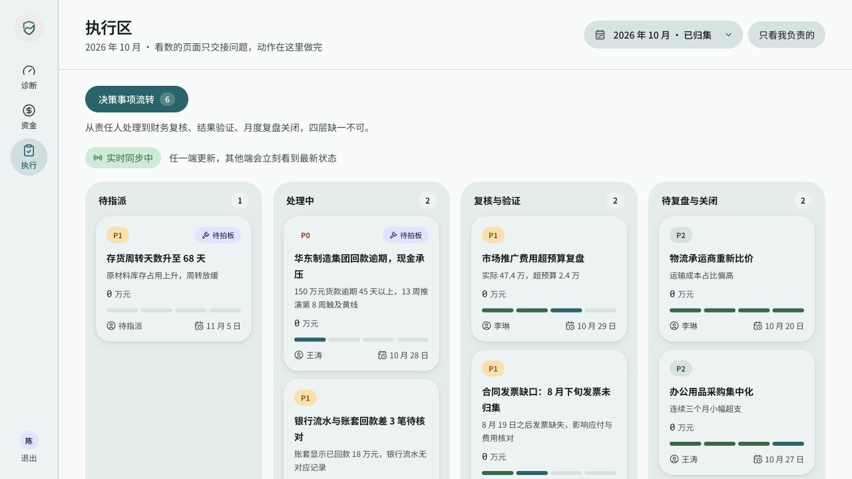The image size is (852, 479).
Task: Click 待拍板 tag on 华东制造集团 card
Action: click(x=405, y=235)
